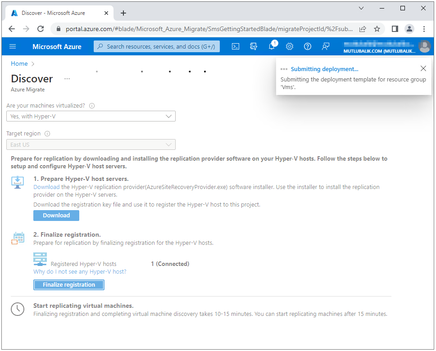
Task: Click the browser address bar URL
Action: click(209, 29)
